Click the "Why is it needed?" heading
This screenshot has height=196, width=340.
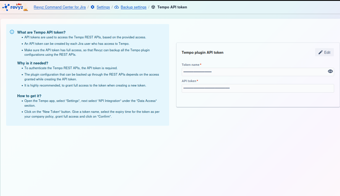[x=33, y=63]
